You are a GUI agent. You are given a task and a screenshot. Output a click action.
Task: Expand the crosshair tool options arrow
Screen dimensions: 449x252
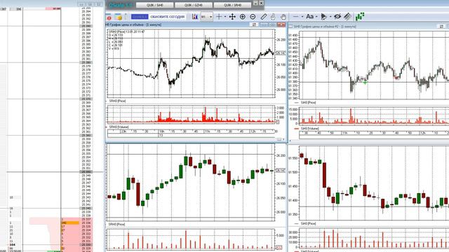click(x=225, y=17)
